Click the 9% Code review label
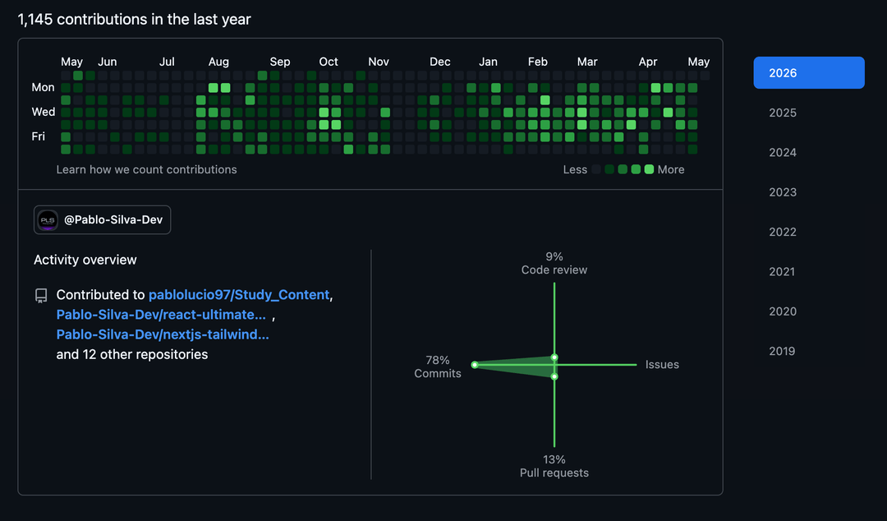 pos(554,263)
